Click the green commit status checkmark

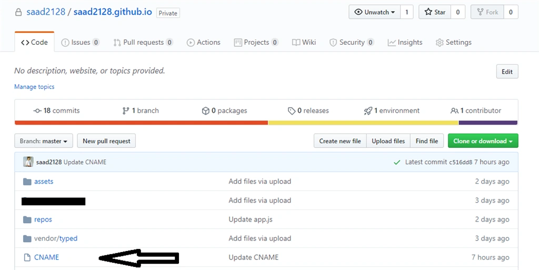(x=397, y=162)
